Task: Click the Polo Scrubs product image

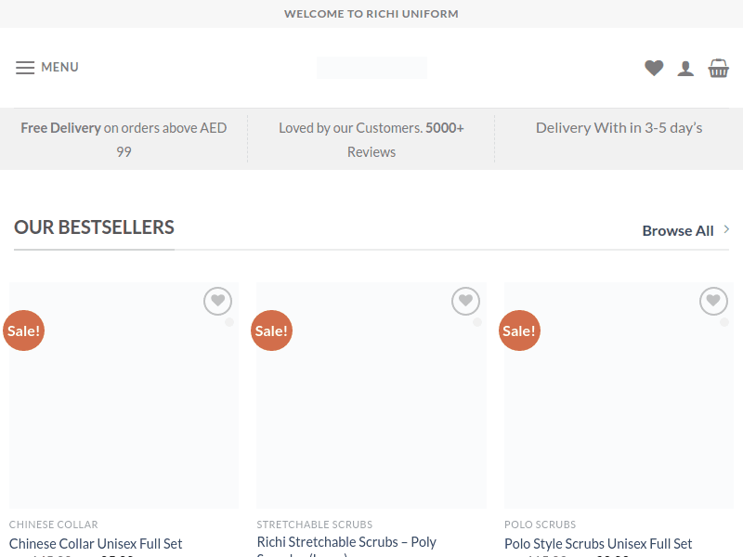Action: [619, 408]
